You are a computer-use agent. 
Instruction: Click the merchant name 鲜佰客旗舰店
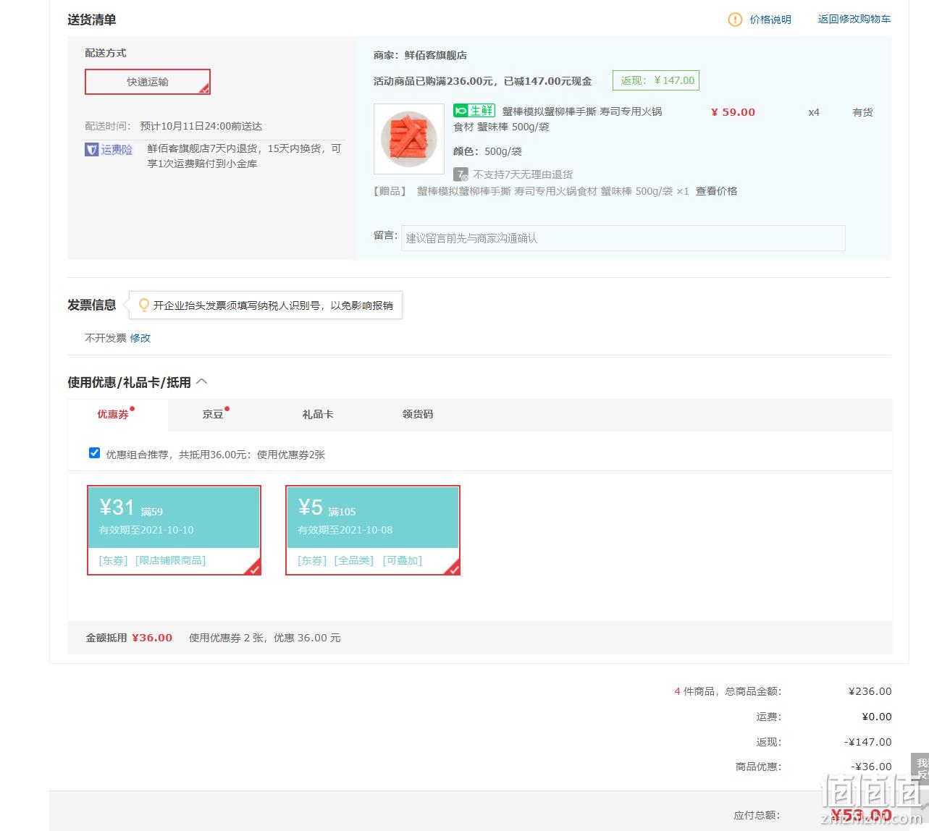click(x=435, y=55)
